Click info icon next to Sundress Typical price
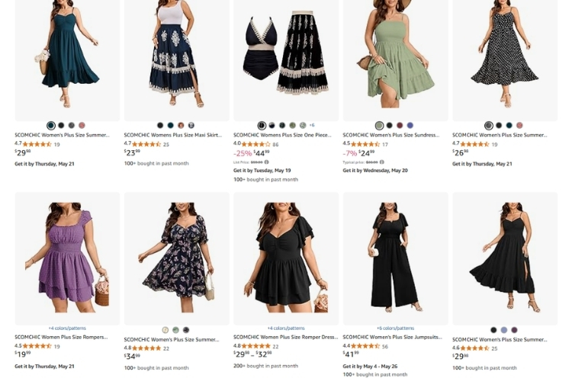The image size is (572, 381). pos(381,162)
